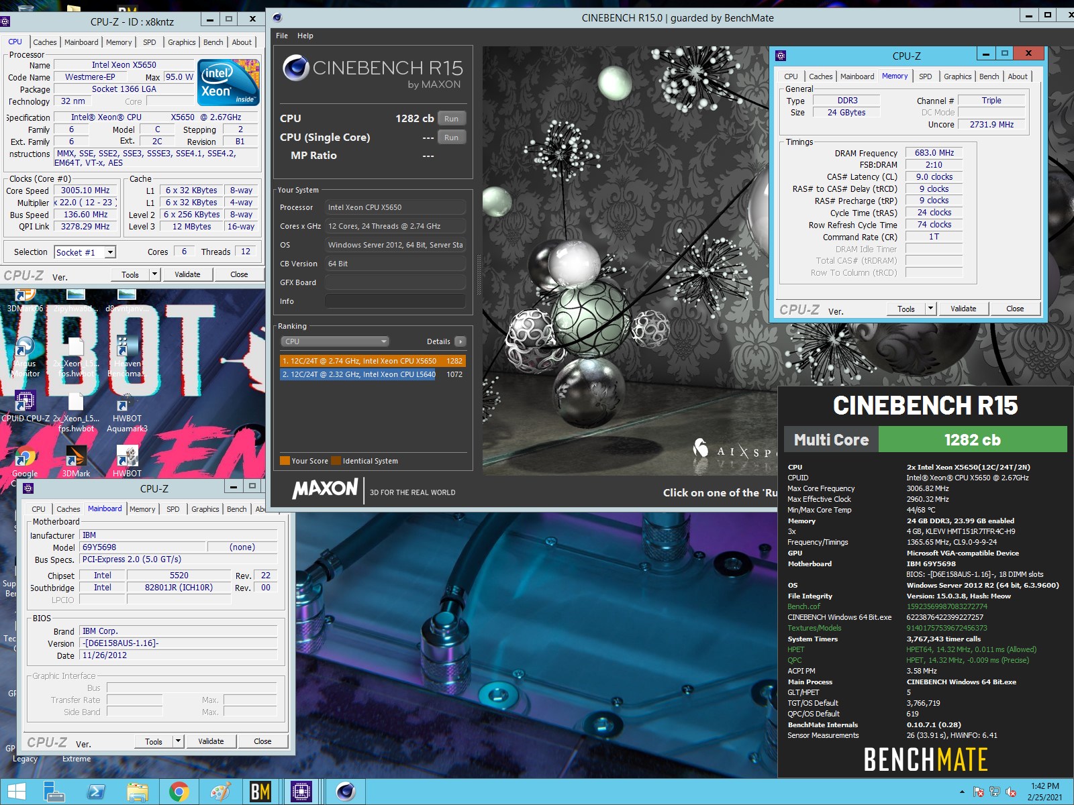This screenshot has height=805, width=1074.
Task: Switch to BenchMate in the taskbar
Action: click(x=260, y=792)
